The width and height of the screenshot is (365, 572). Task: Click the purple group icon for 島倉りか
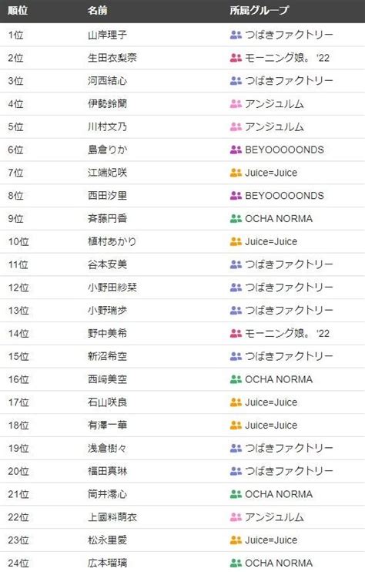tap(236, 150)
